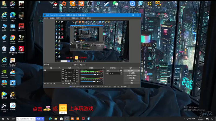This screenshot has width=216, height=121.
Task: Open Origin desktop shortcut
Action: pyautogui.click(x=64, y=5)
